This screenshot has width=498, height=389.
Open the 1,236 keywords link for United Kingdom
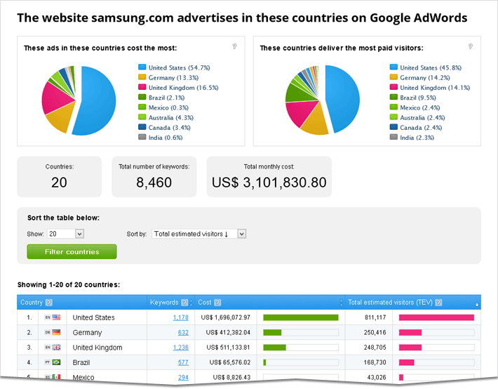pyautogui.click(x=181, y=348)
